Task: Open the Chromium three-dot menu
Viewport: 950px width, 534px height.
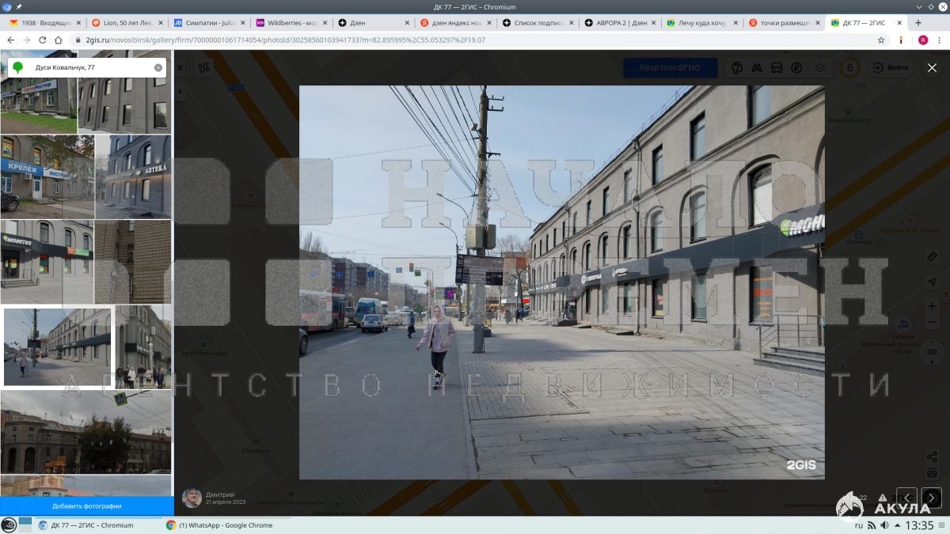Action: 940,40
